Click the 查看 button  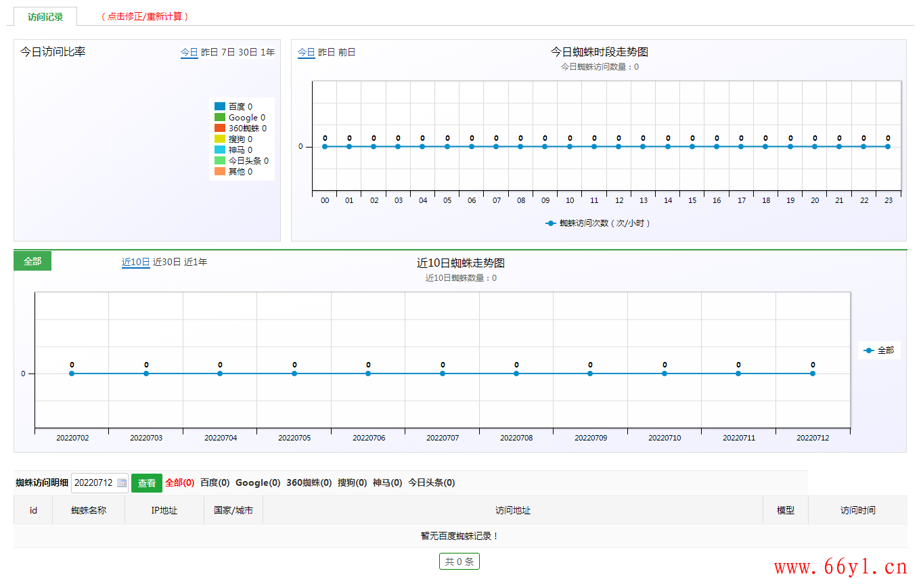[147, 483]
